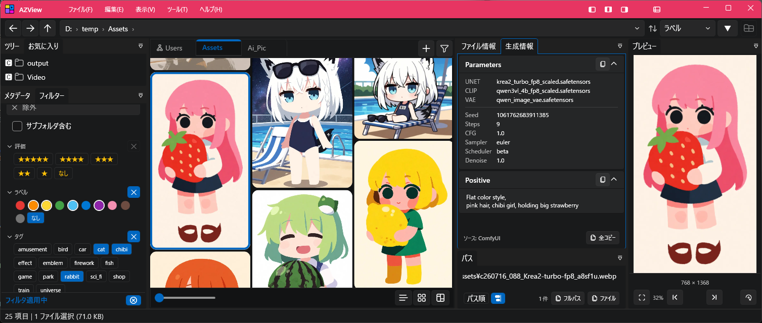This screenshot has height=323, width=762.
Task: Open the output favorite folder
Action: click(x=38, y=63)
